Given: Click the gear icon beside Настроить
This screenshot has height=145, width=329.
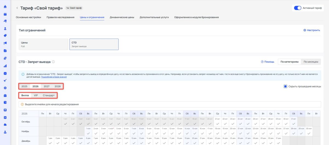Looking at the screenshot, I should 305,30.
